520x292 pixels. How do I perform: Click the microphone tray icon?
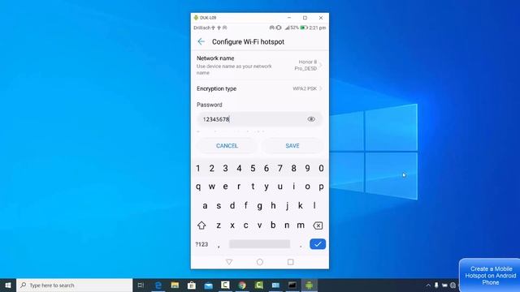[x=436, y=285]
